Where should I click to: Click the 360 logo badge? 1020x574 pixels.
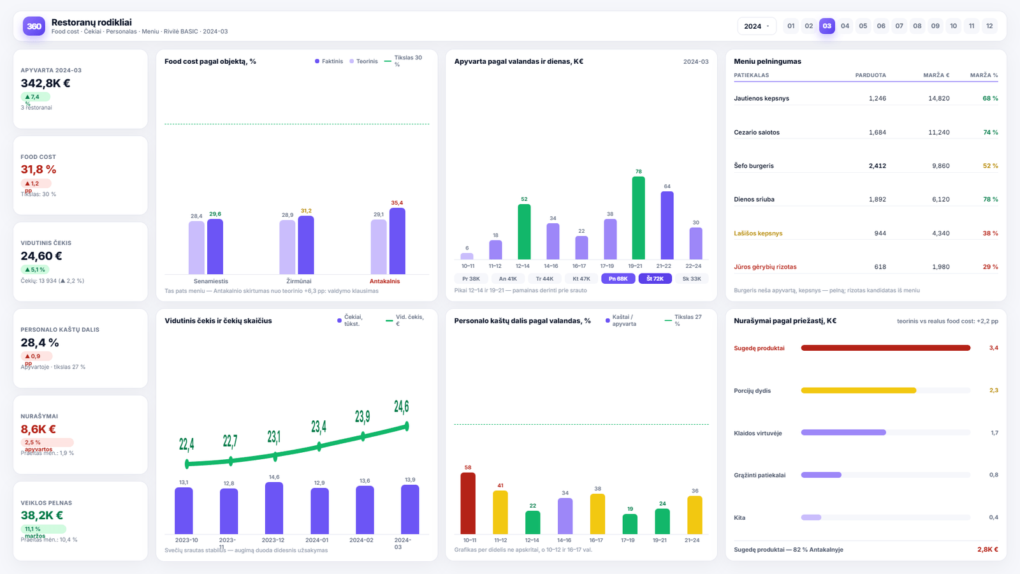pos(34,26)
